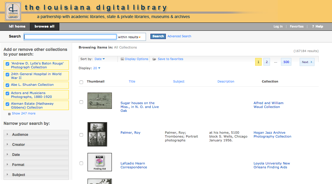This screenshot has width=332, height=184.
Task: Open Hogan Jazz Archive Photography Collection link
Action: click(x=272, y=135)
